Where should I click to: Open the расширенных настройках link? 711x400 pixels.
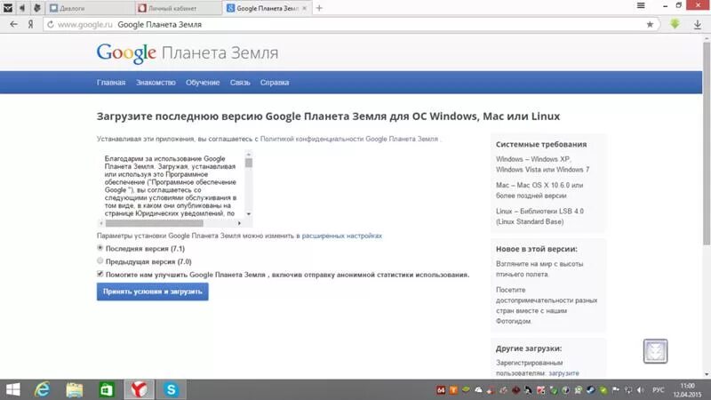point(342,236)
